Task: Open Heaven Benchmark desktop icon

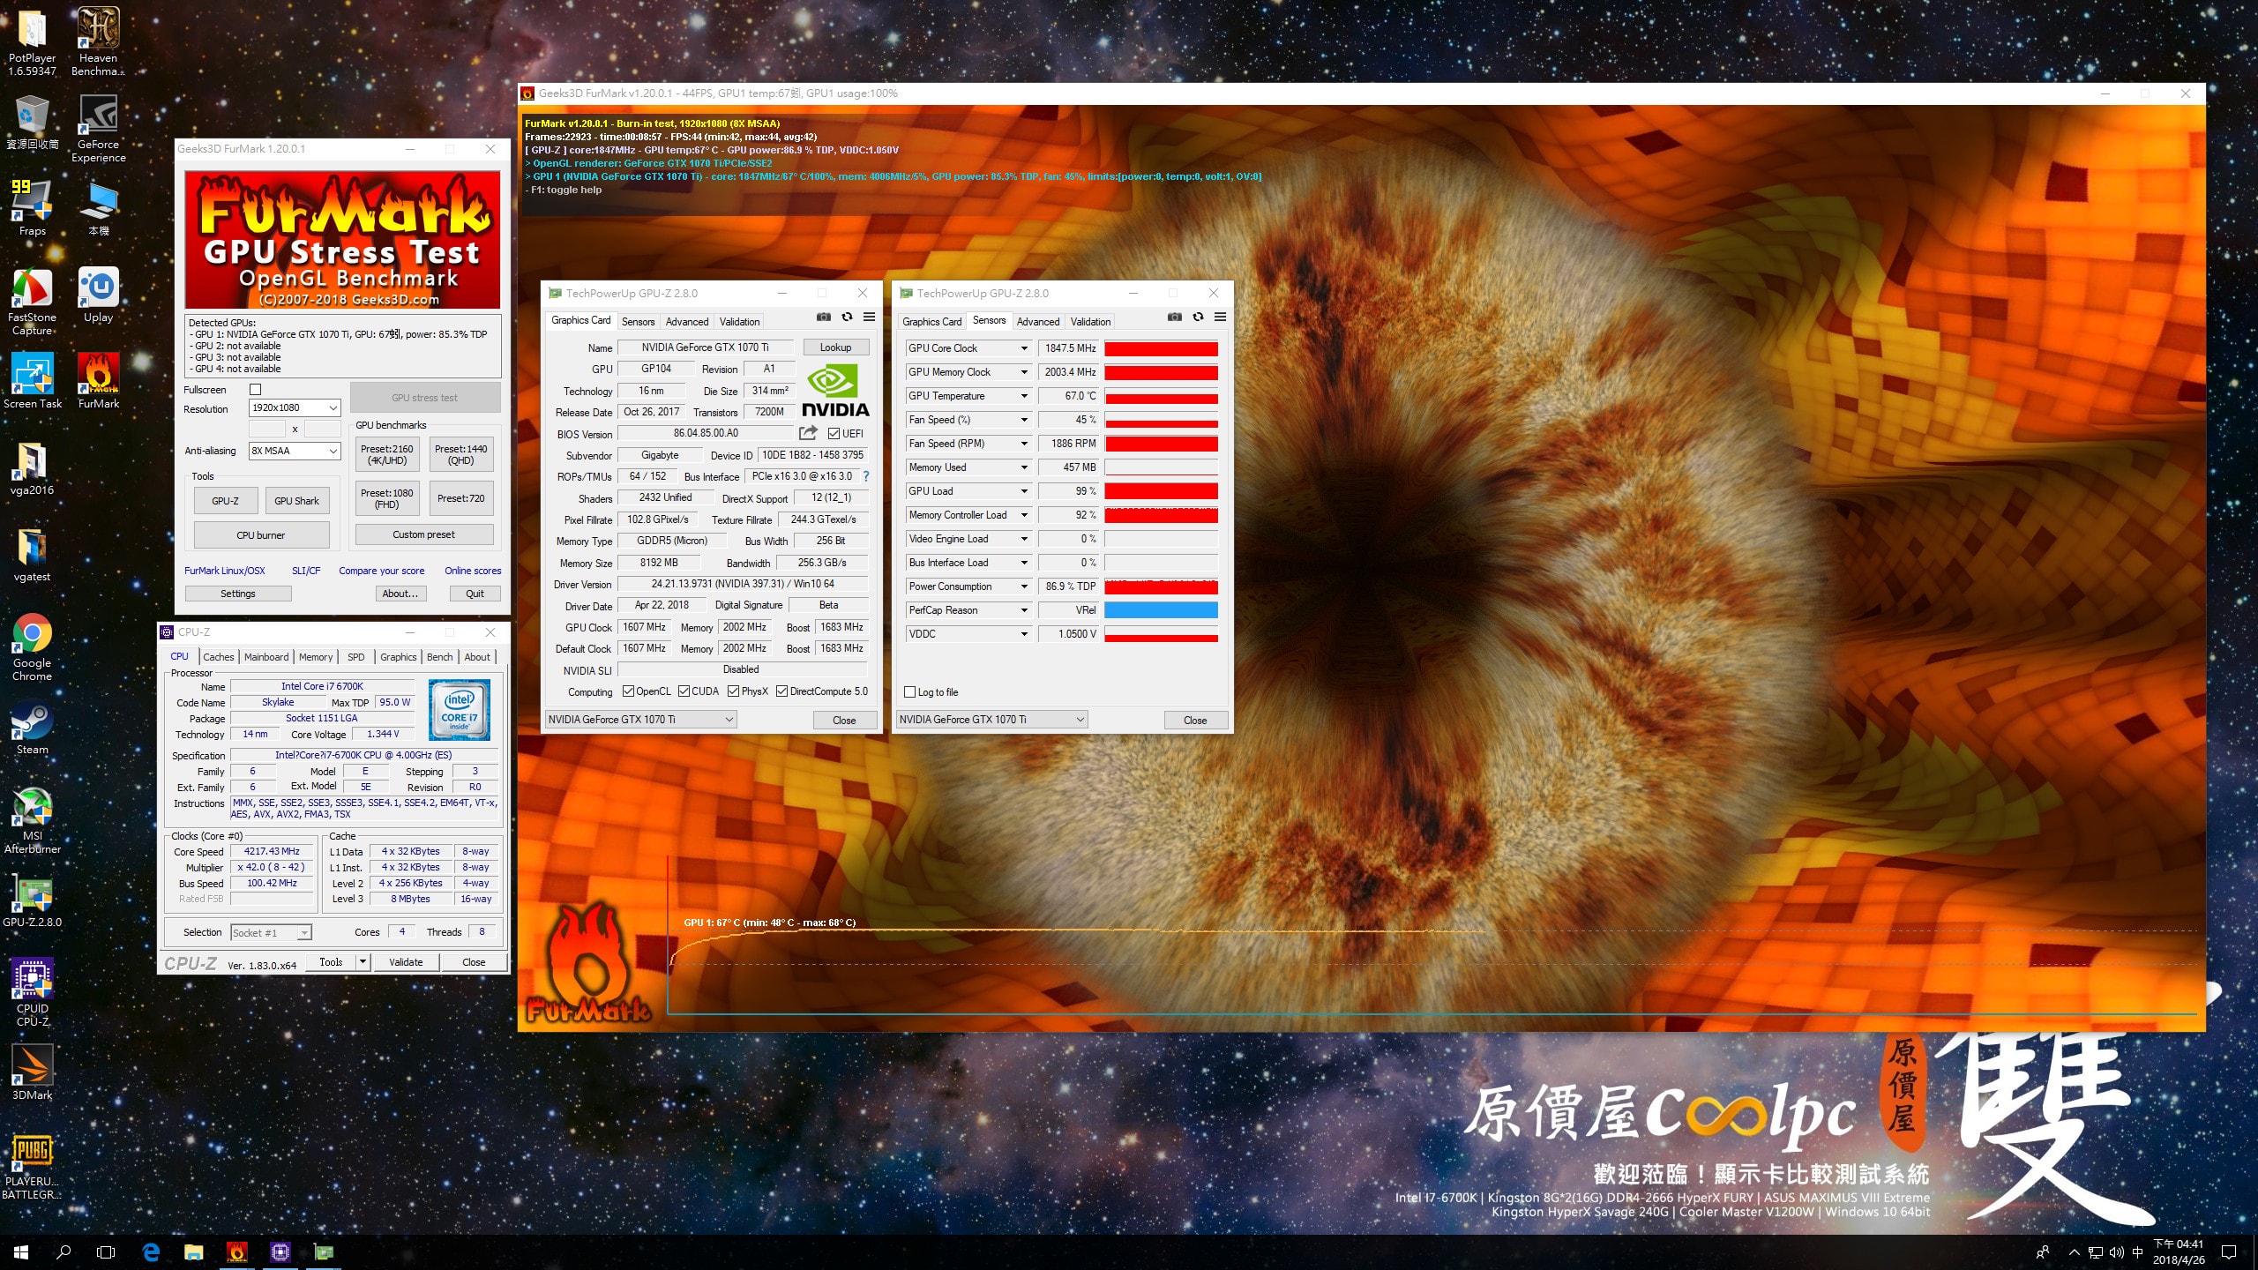Action: (98, 42)
